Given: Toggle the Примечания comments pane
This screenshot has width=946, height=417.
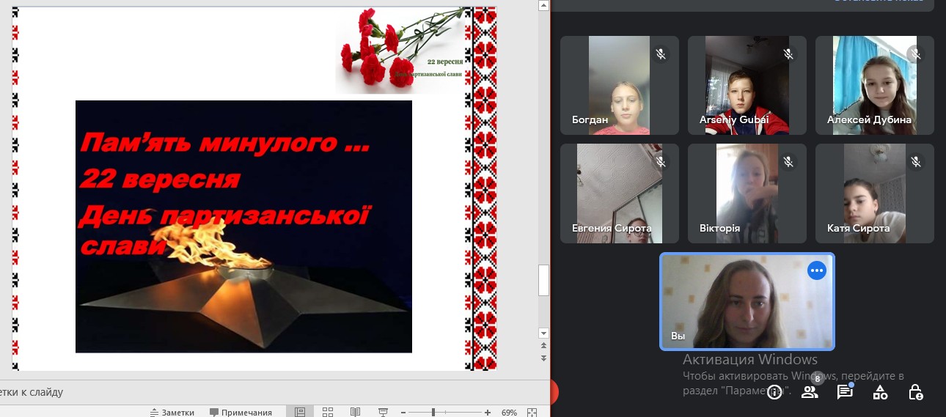Looking at the screenshot, I should [x=241, y=413].
